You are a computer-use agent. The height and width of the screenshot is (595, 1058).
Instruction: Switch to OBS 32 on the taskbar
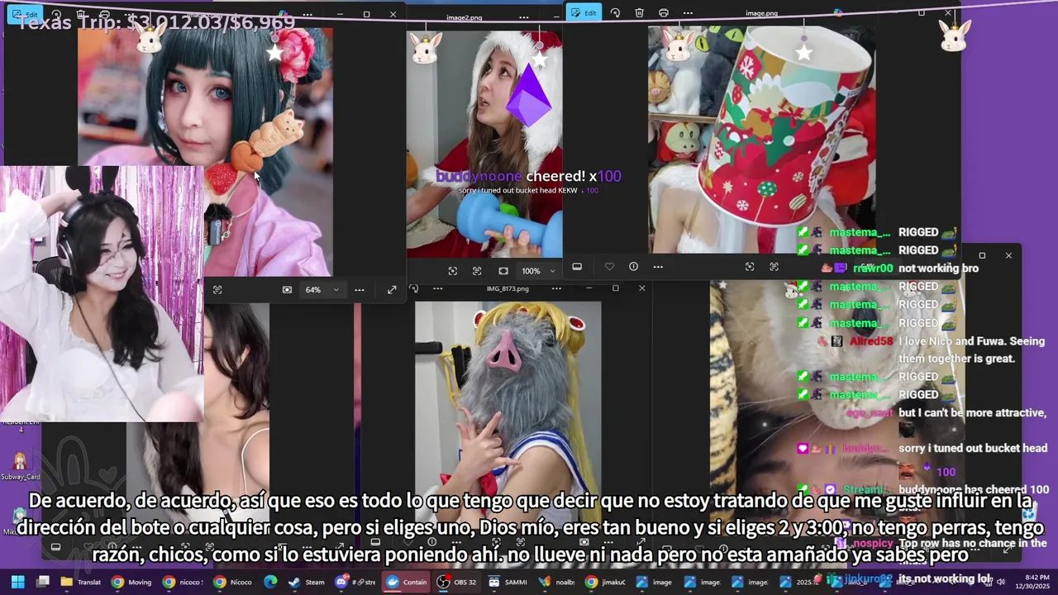456,582
